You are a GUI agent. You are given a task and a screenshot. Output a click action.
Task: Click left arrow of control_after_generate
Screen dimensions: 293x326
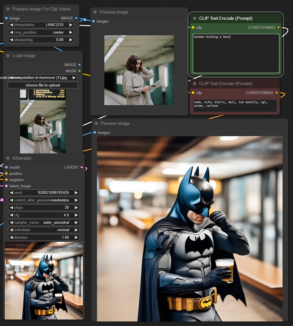click(11, 200)
